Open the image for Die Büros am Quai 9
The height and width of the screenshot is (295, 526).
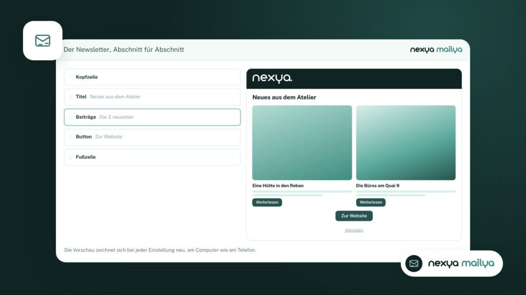tap(406, 143)
